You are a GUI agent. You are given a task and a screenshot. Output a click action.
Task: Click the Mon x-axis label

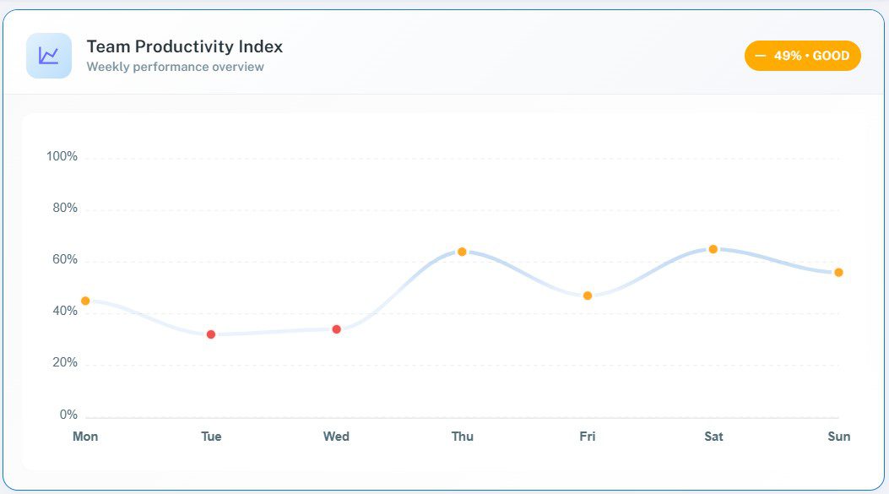85,436
